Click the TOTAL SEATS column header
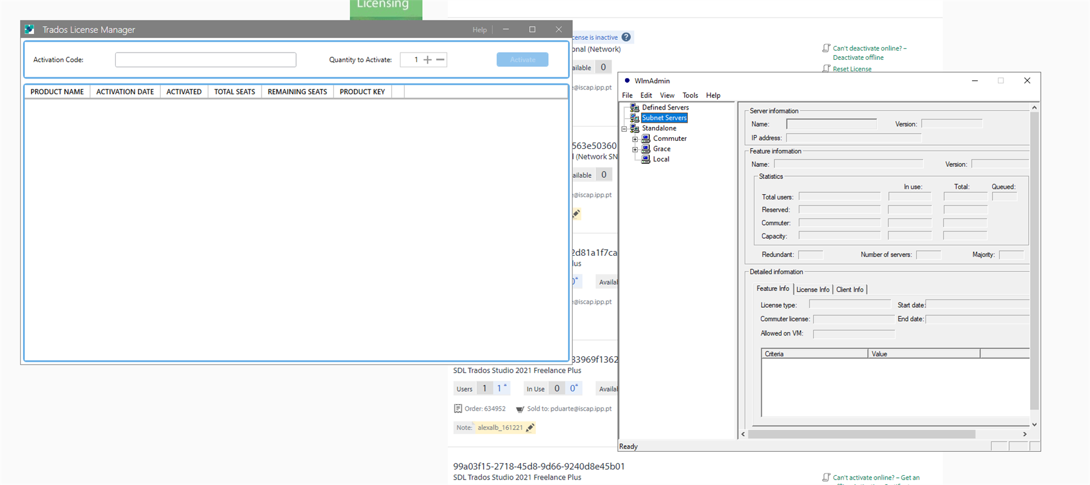 [234, 92]
